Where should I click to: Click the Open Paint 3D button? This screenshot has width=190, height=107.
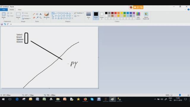[x=146, y=16]
